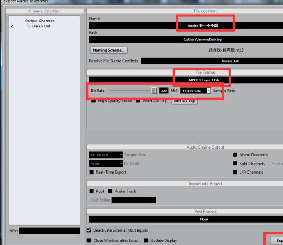Open File Format dropdown MPEG 1 Layer 3
This screenshot has width=283, height=245.
coord(186,80)
